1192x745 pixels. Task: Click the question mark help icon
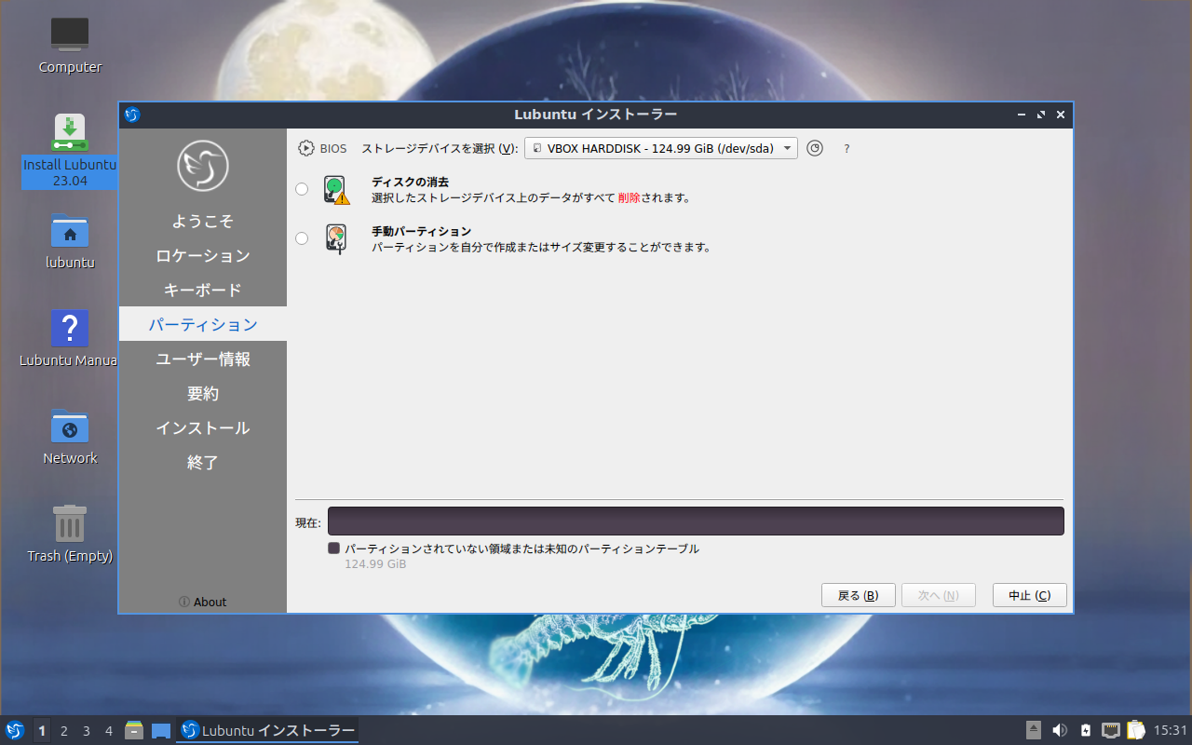click(847, 148)
